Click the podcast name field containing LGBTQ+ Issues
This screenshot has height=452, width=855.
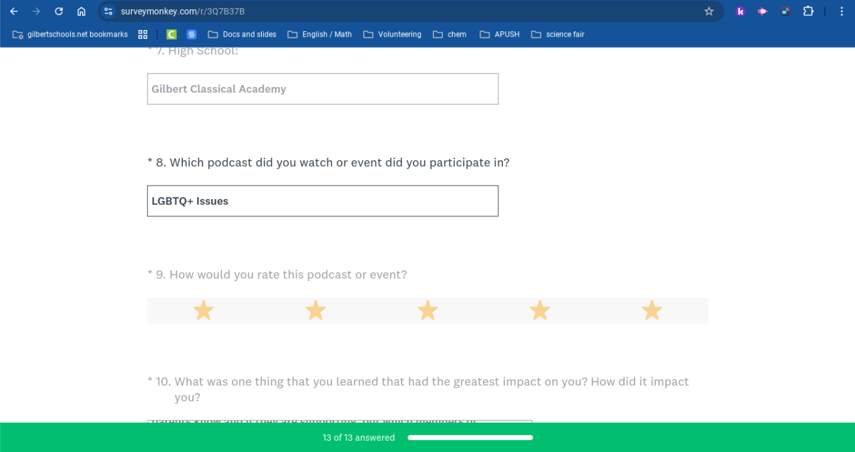click(x=323, y=201)
